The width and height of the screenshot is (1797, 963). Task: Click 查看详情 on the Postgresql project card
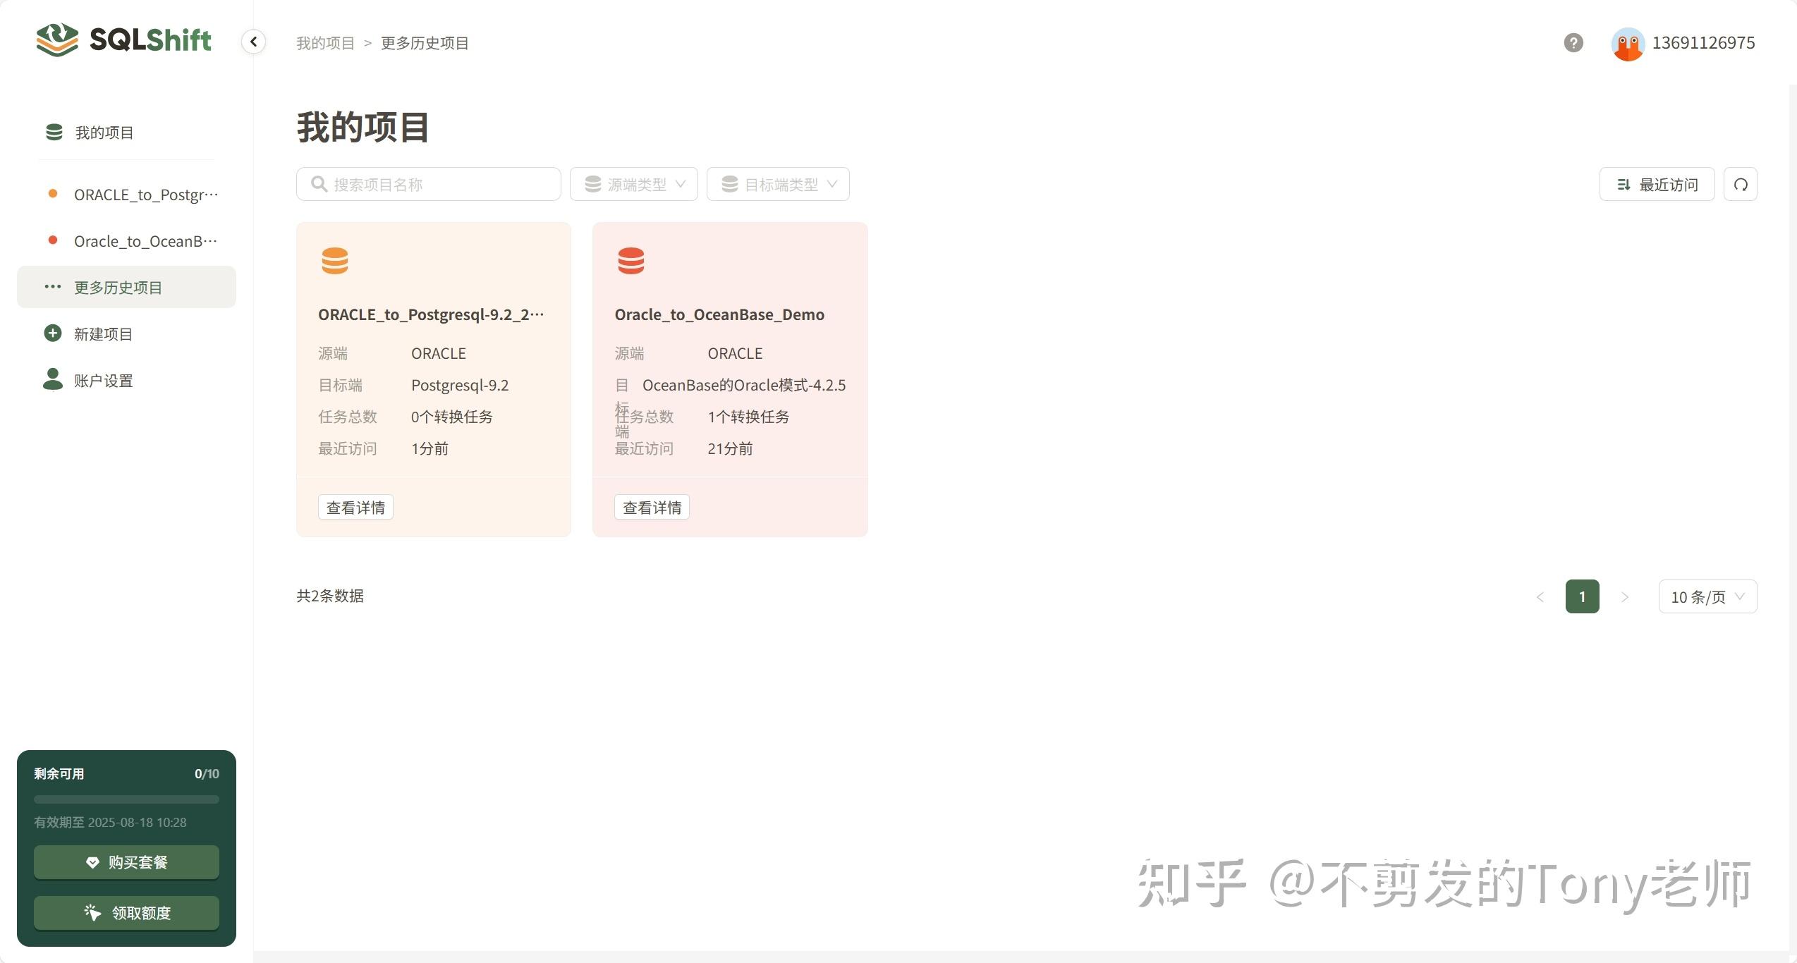(x=355, y=507)
